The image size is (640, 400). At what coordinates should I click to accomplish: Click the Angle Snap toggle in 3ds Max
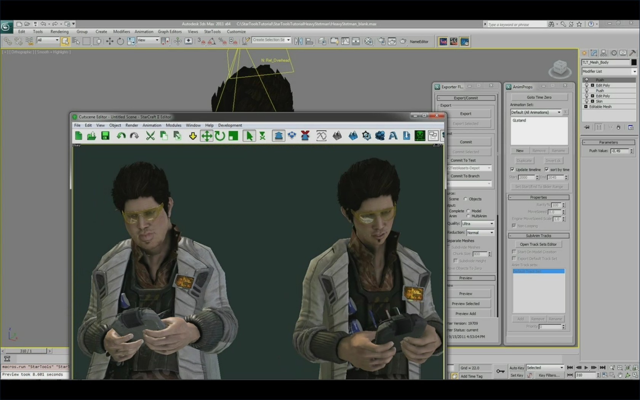211,41
